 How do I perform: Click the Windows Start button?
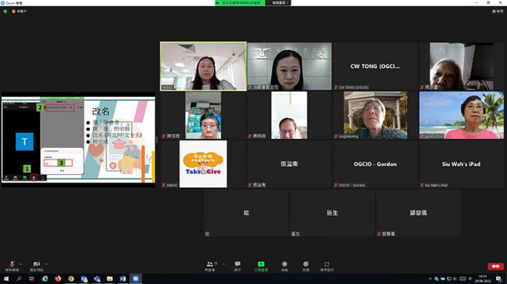(6, 279)
